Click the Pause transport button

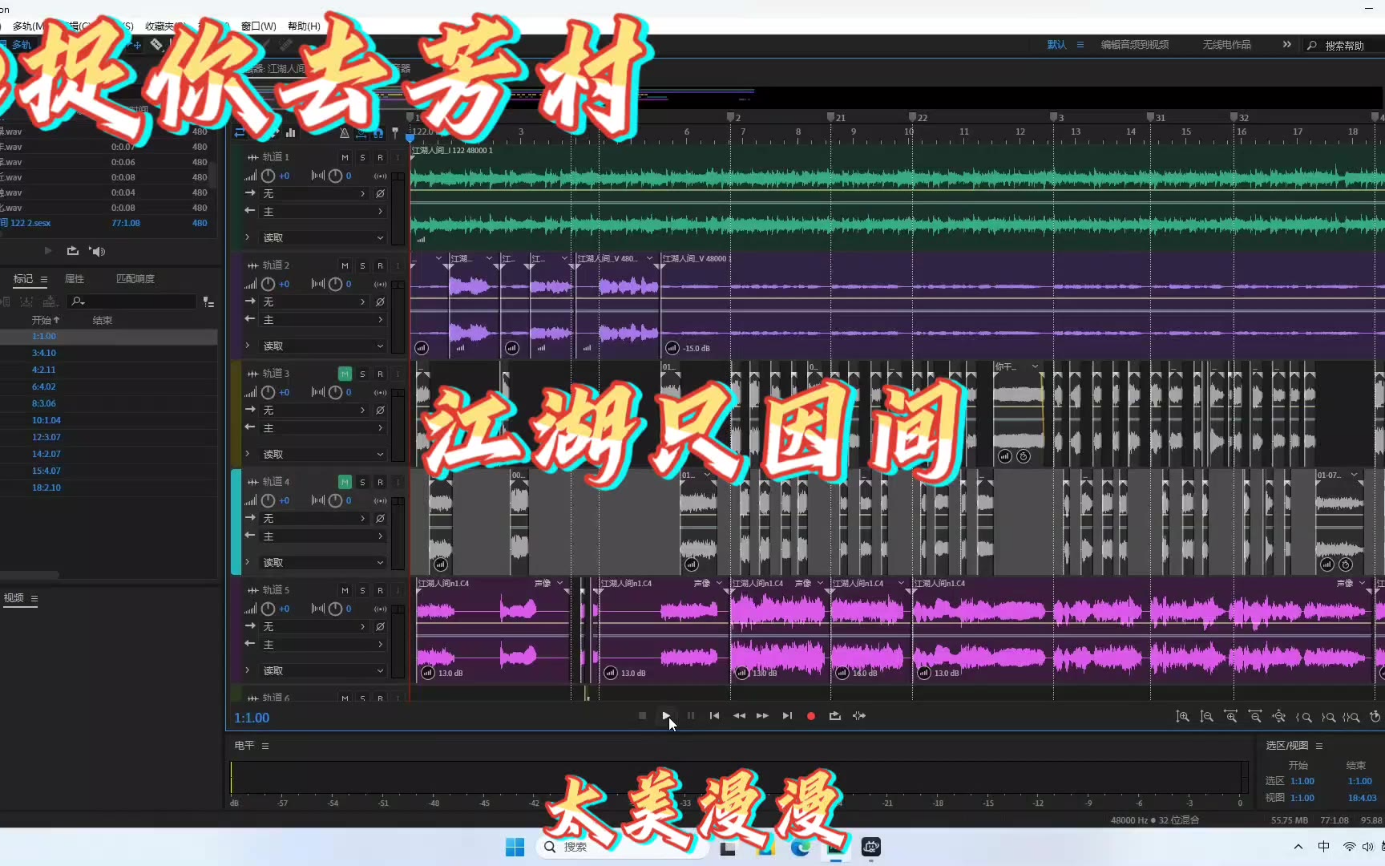691,715
